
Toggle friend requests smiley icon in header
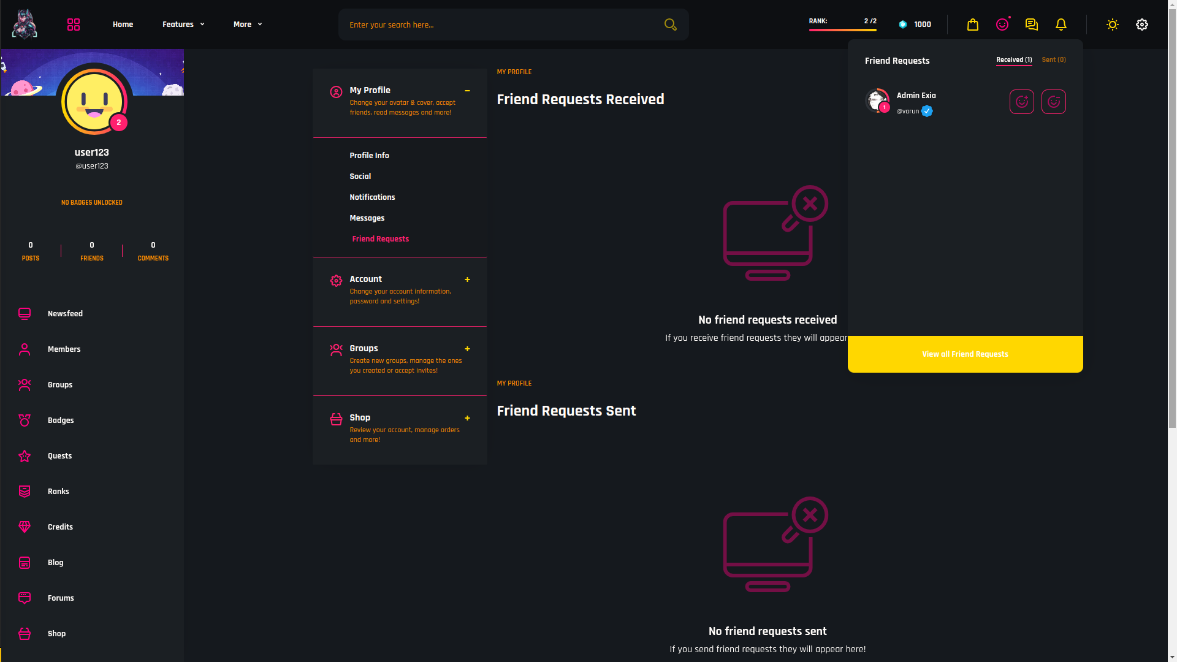[1002, 25]
